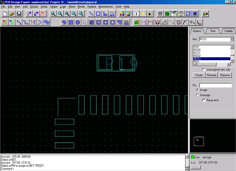The image size is (236, 171).
Task: Open the Route menu
Action: pyautogui.click(x=81, y=7)
